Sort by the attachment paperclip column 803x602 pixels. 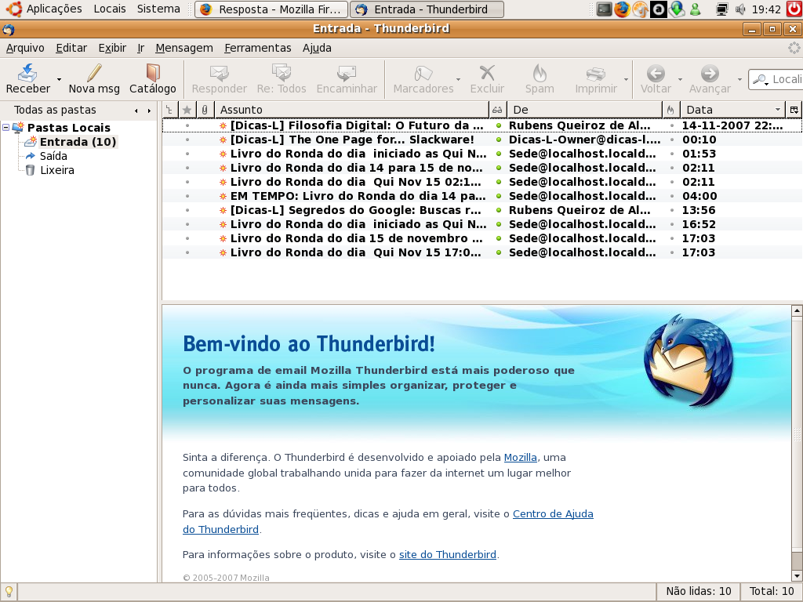click(x=205, y=110)
